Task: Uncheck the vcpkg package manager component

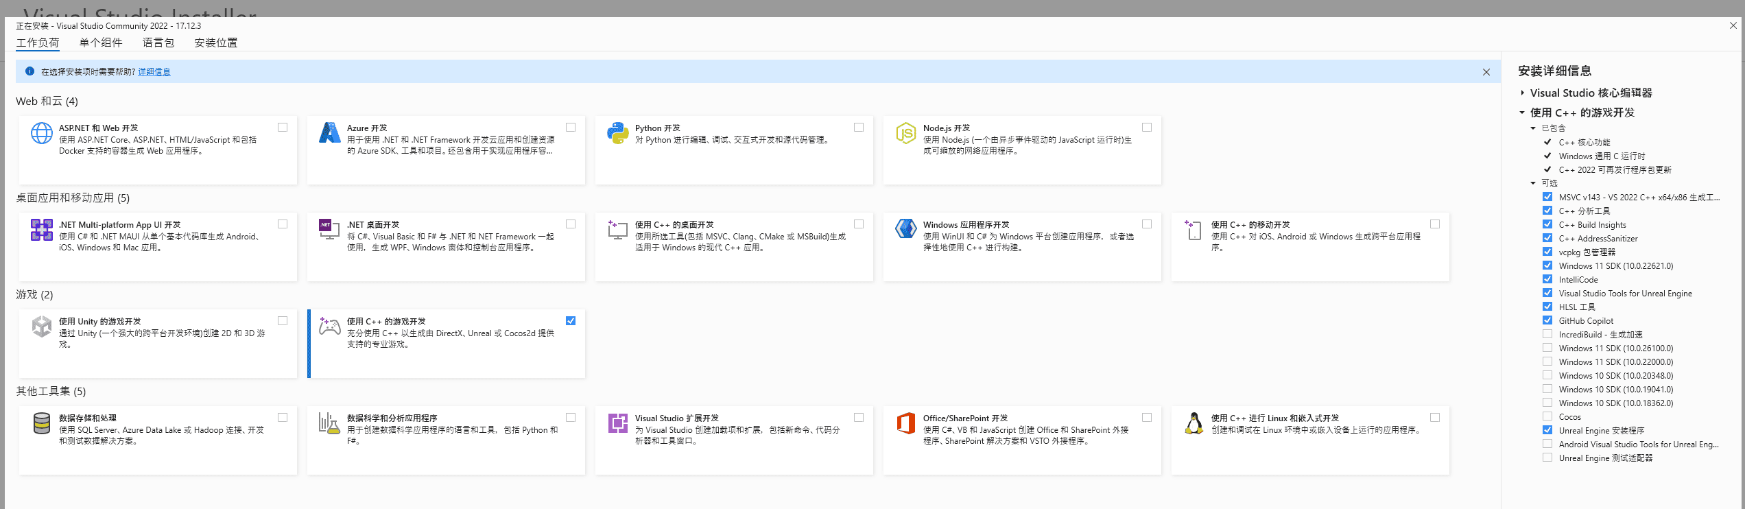Action: click(1547, 252)
